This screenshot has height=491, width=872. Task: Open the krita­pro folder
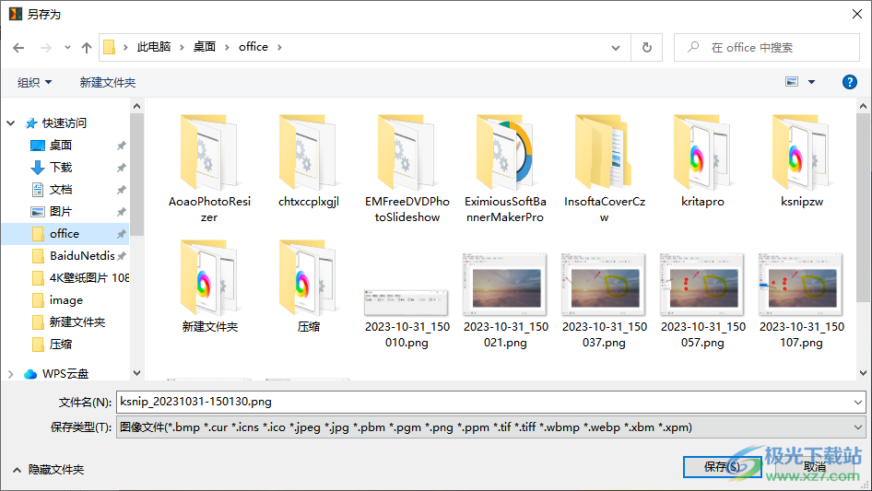(x=702, y=161)
